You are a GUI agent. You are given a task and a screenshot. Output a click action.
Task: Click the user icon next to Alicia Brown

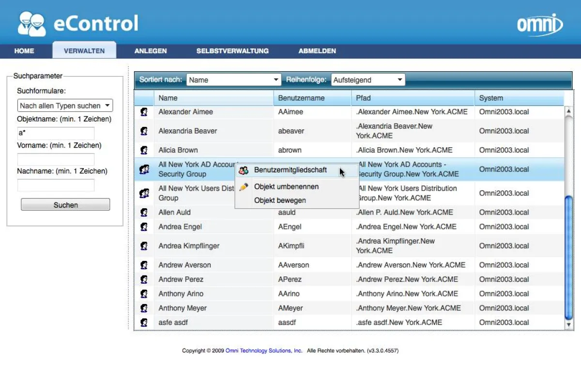143,150
